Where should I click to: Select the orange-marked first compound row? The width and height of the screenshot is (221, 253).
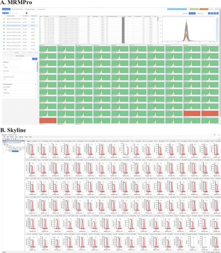coord(20,19)
